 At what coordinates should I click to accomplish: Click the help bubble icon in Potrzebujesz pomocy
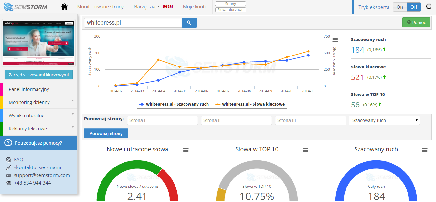(x=8, y=143)
